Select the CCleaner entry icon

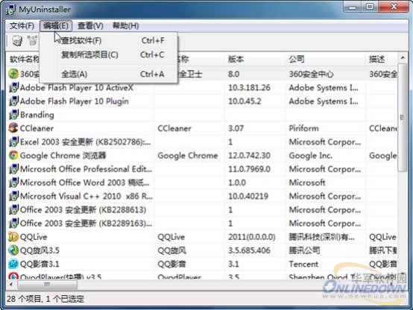[x=13, y=128]
